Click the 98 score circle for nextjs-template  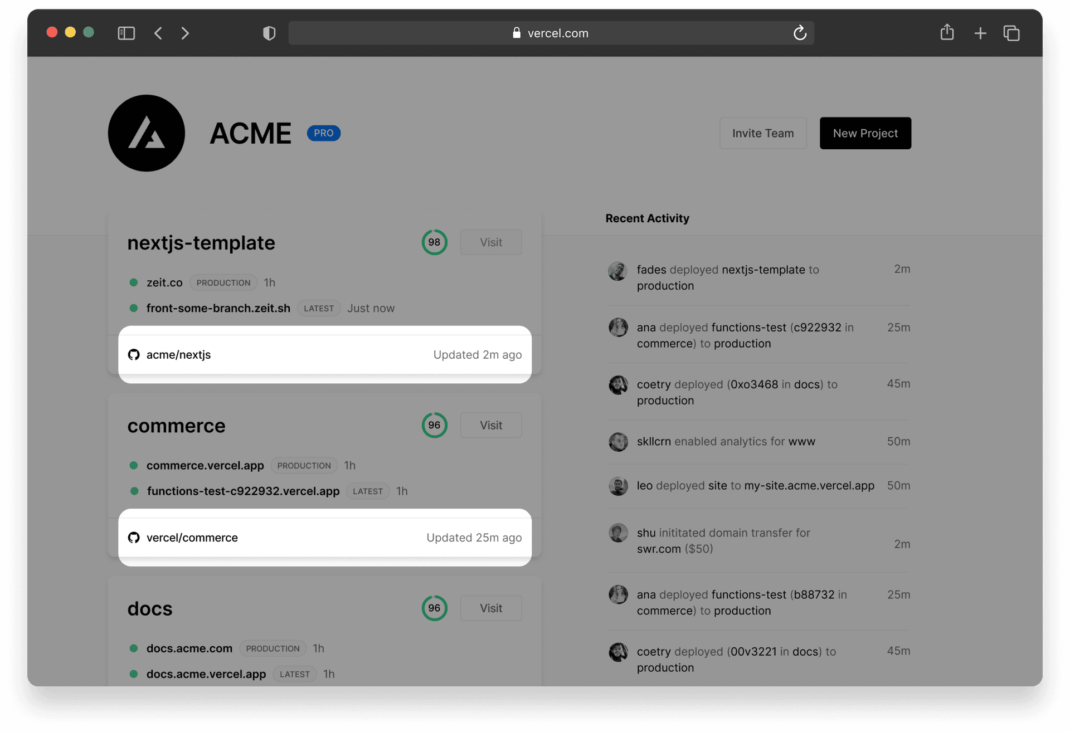click(434, 242)
